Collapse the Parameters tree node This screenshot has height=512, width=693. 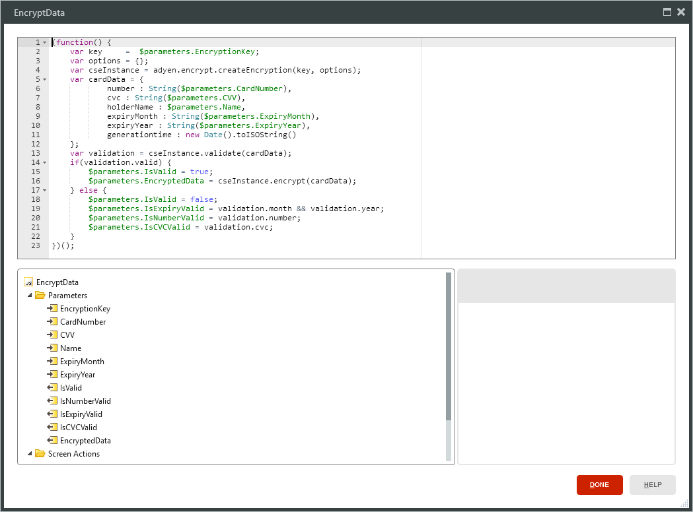point(30,296)
